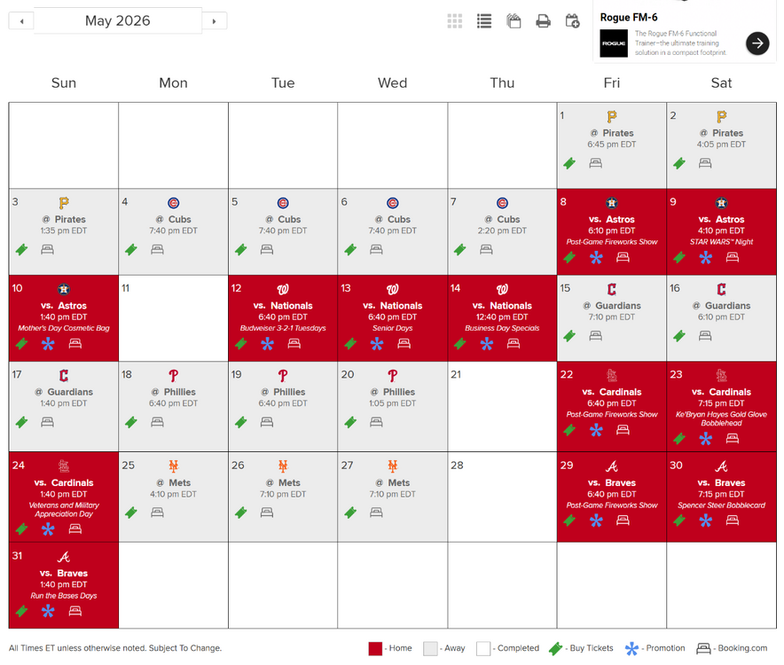
Task: Click '12:40 pm EDT' on May 14
Action: (502, 317)
